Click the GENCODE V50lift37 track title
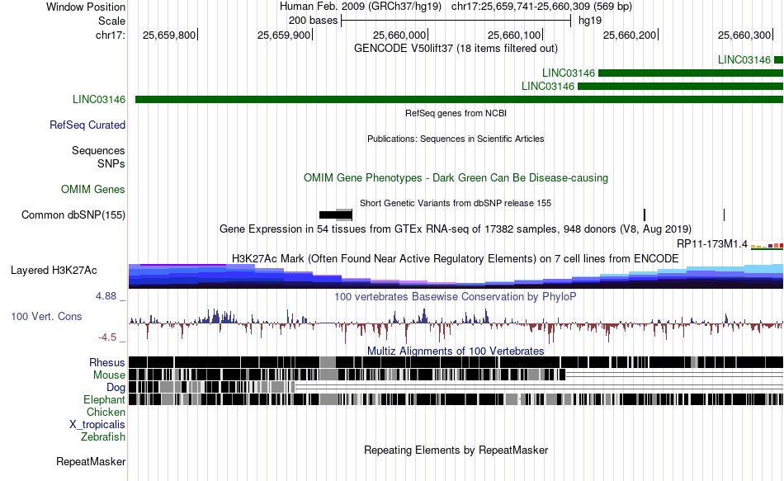This screenshot has width=784, height=481. coord(456,49)
